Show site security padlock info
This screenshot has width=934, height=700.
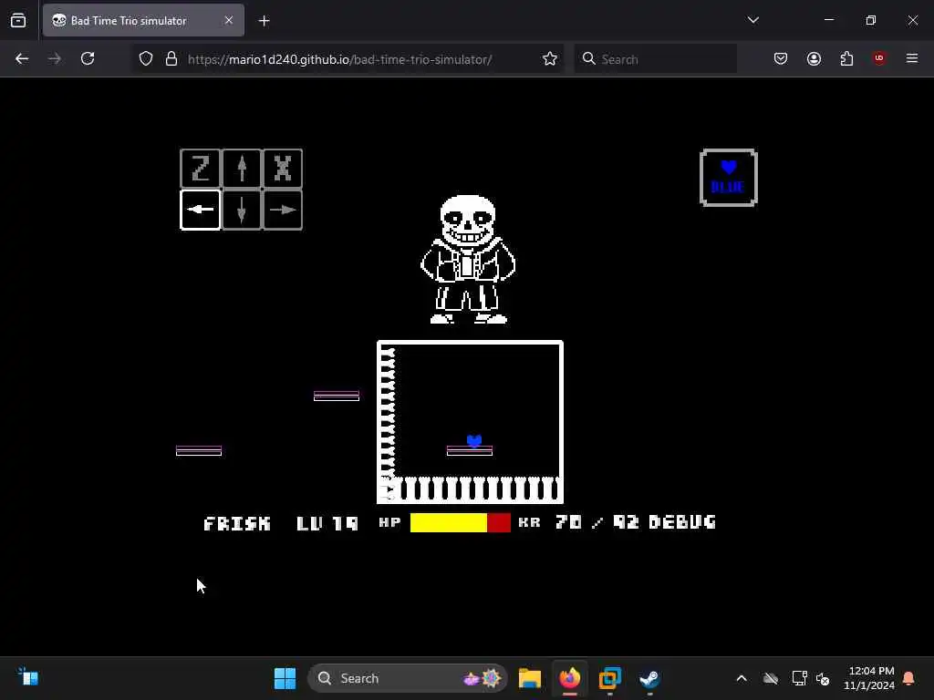tap(171, 59)
